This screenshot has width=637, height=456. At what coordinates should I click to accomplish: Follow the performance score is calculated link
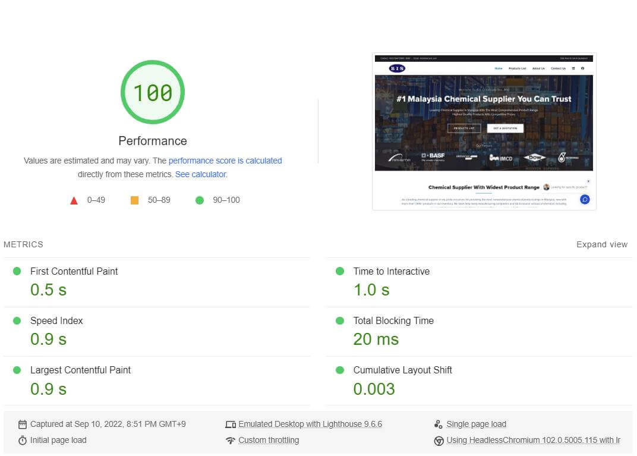coord(225,161)
